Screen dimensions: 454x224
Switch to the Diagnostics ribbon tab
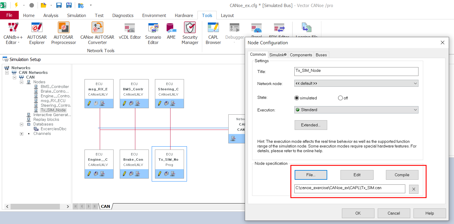(123, 16)
